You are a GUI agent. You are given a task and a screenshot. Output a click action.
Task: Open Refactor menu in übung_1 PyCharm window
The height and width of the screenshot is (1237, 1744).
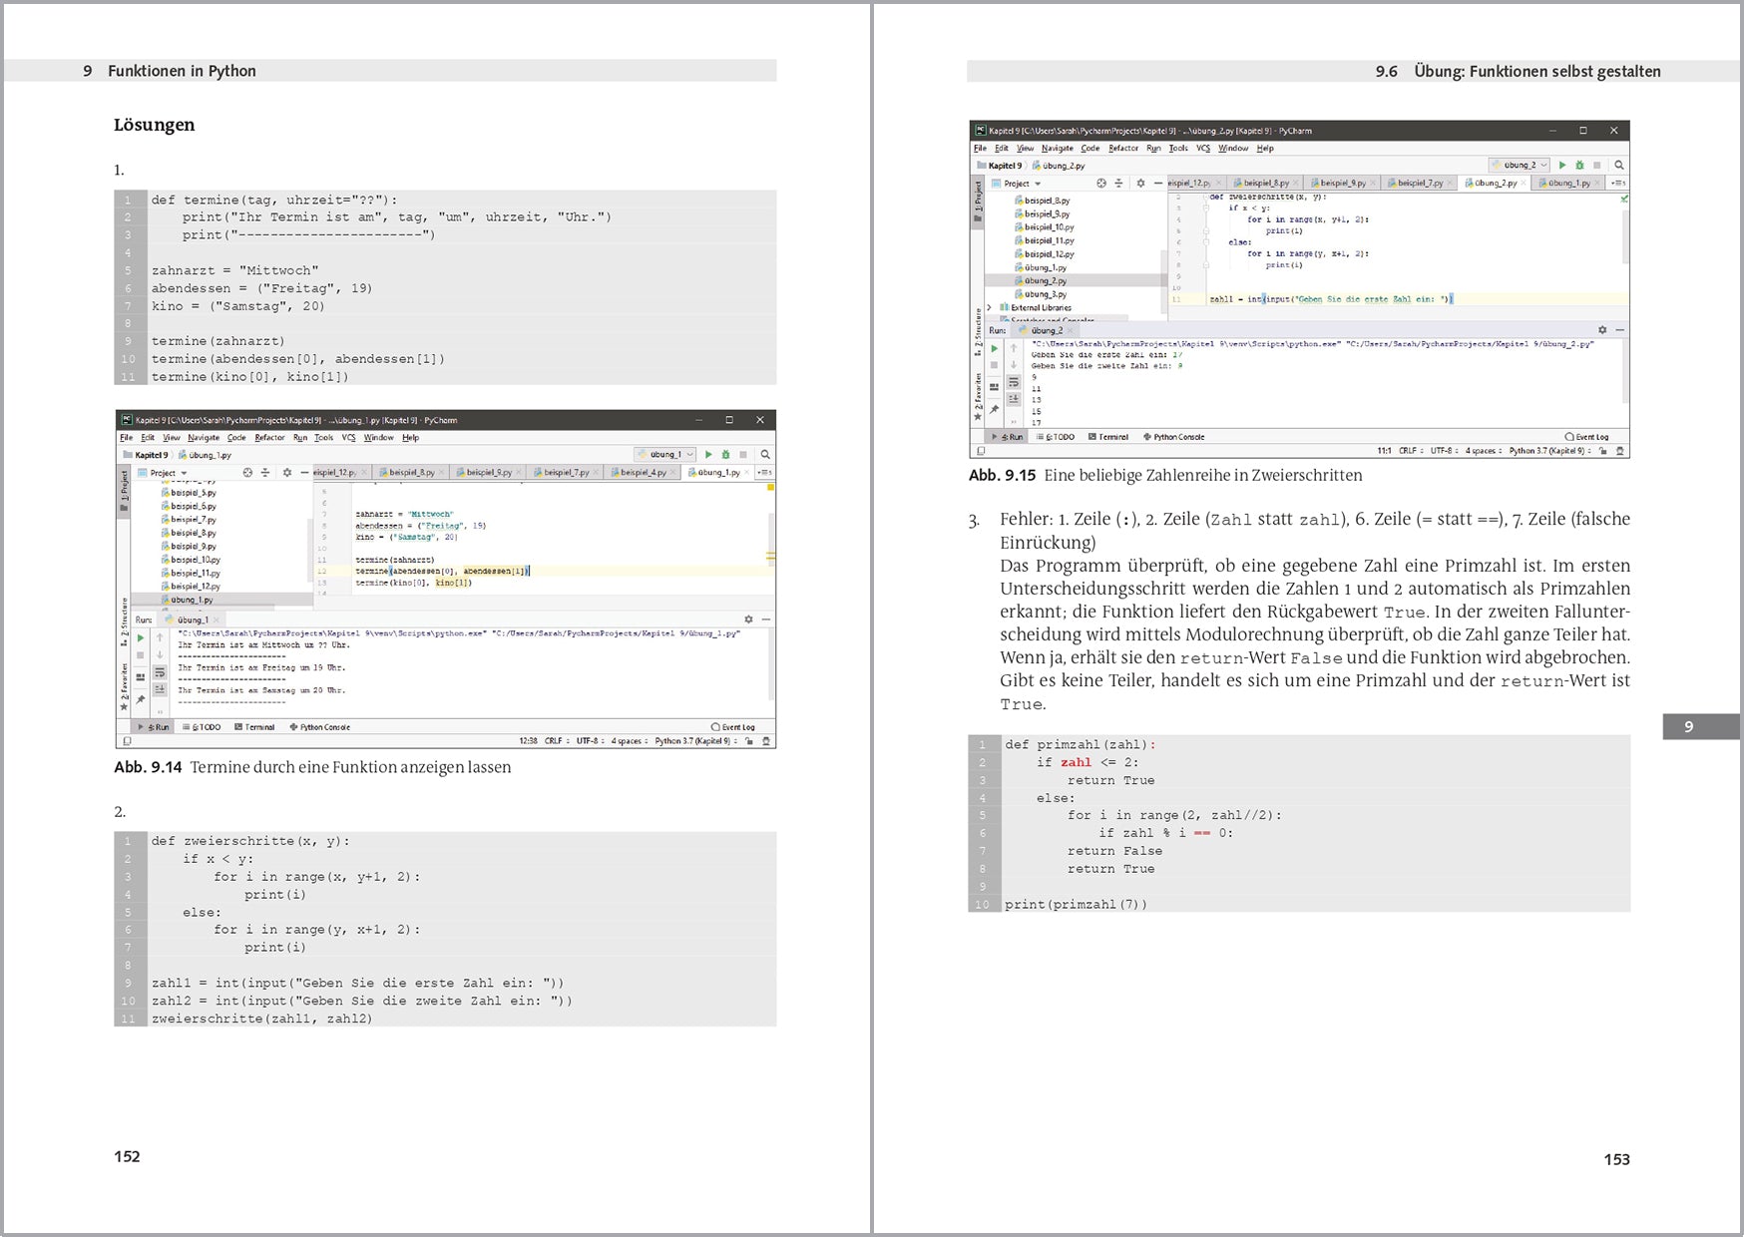pyautogui.click(x=269, y=438)
